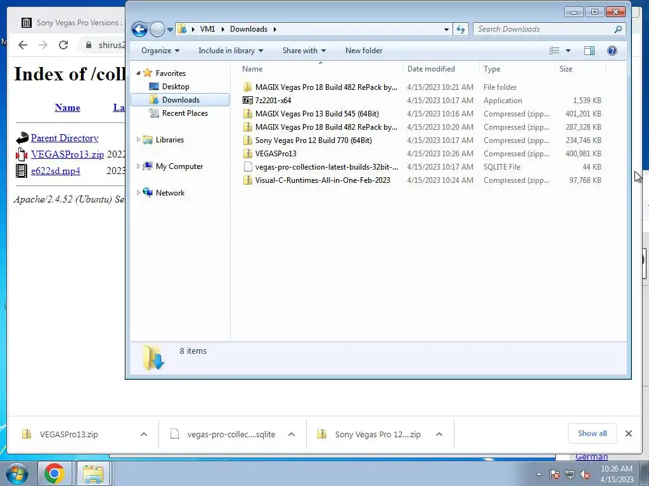
Task: Collapse the Favorites tree node
Action: click(138, 73)
